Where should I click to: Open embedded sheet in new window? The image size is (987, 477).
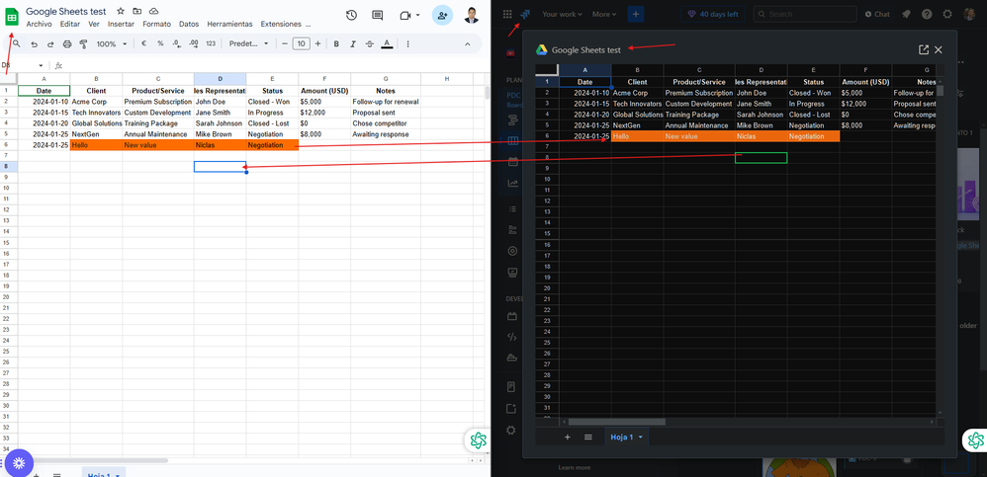point(923,49)
